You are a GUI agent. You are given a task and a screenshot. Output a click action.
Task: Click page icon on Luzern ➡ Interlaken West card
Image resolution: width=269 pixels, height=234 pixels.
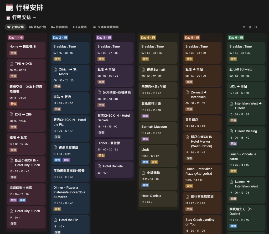coord(231,182)
